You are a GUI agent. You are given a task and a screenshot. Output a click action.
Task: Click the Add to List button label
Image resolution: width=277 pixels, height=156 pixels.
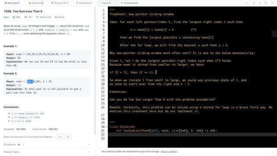45,17
